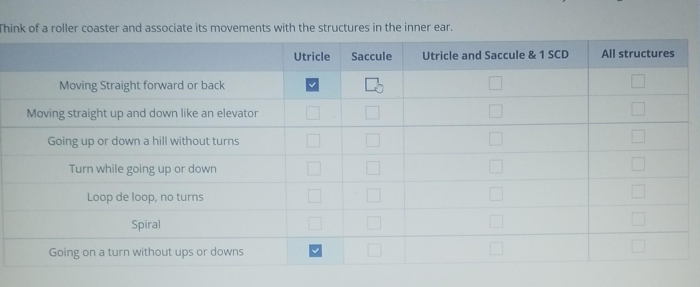700x287 pixels.
Task: Check Utricle for Turn while going up or down
Action: 314,169
